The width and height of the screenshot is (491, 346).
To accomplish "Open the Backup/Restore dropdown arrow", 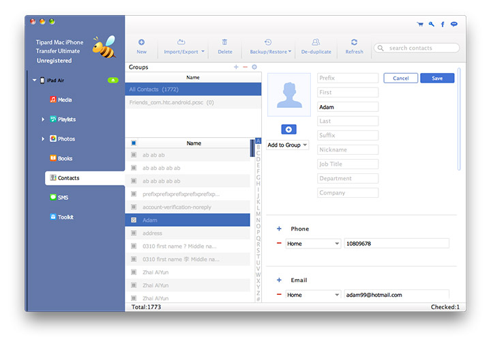I will click(x=290, y=51).
